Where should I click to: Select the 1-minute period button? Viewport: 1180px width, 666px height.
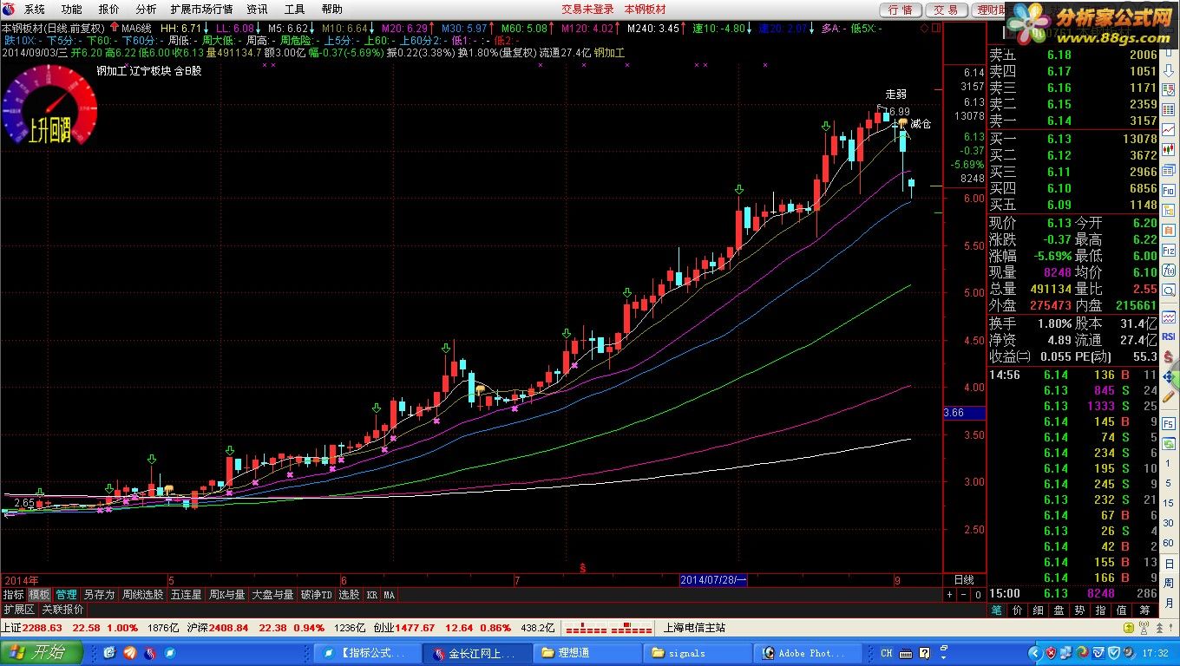[x=1168, y=462]
